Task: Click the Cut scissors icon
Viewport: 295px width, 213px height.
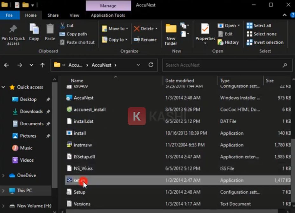Action: tap(62, 26)
